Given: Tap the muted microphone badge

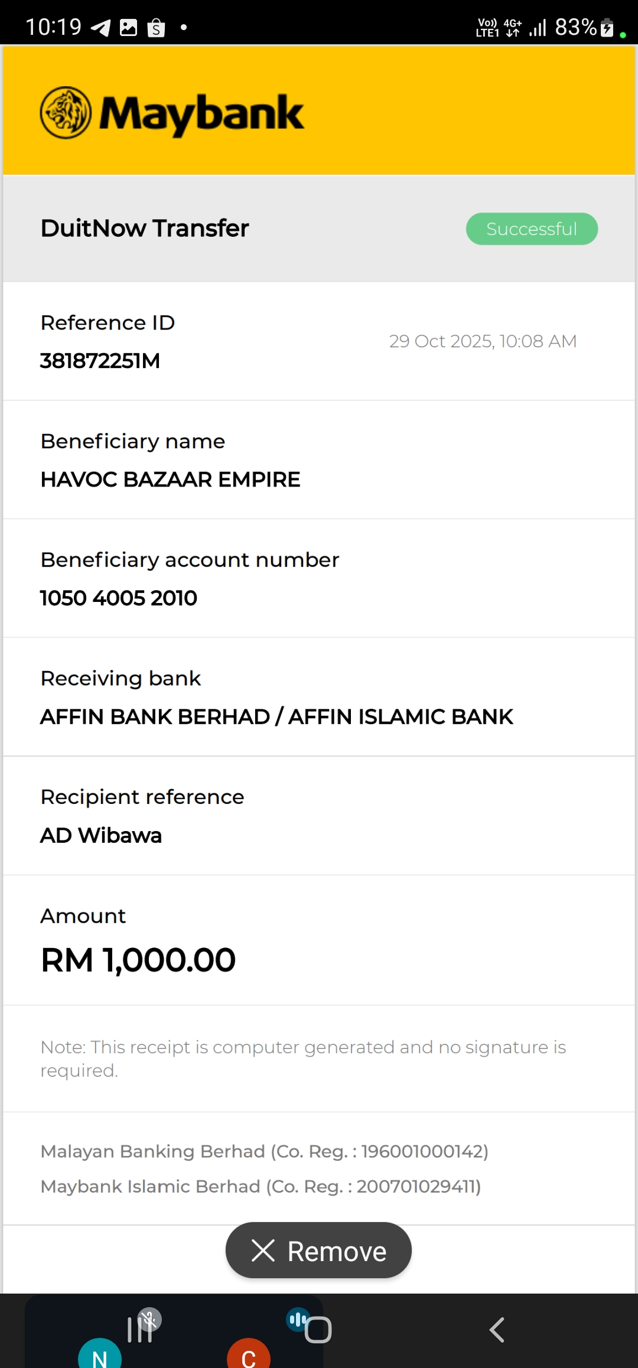Looking at the screenshot, I should point(150,1319).
